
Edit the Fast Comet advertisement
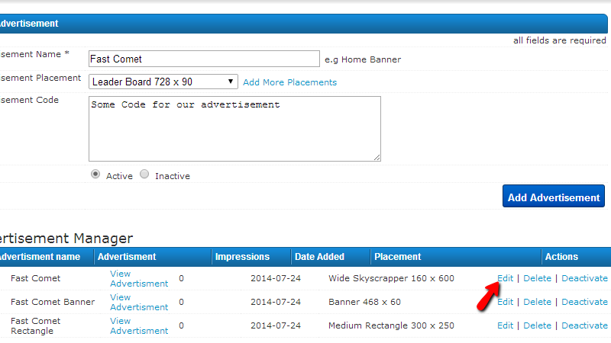(506, 278)
